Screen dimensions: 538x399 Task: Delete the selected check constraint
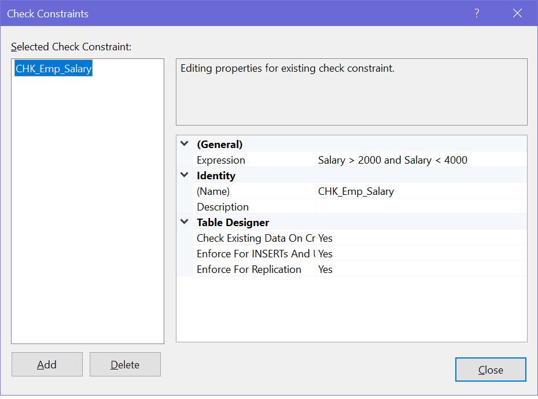click(x=125, y=364)
